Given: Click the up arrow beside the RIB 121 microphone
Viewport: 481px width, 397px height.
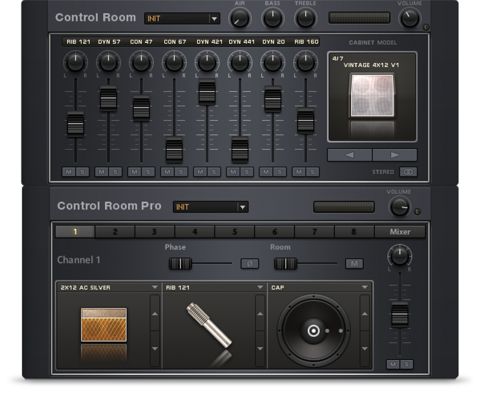Looking at the screenshot, I should [x=260, y=313].
